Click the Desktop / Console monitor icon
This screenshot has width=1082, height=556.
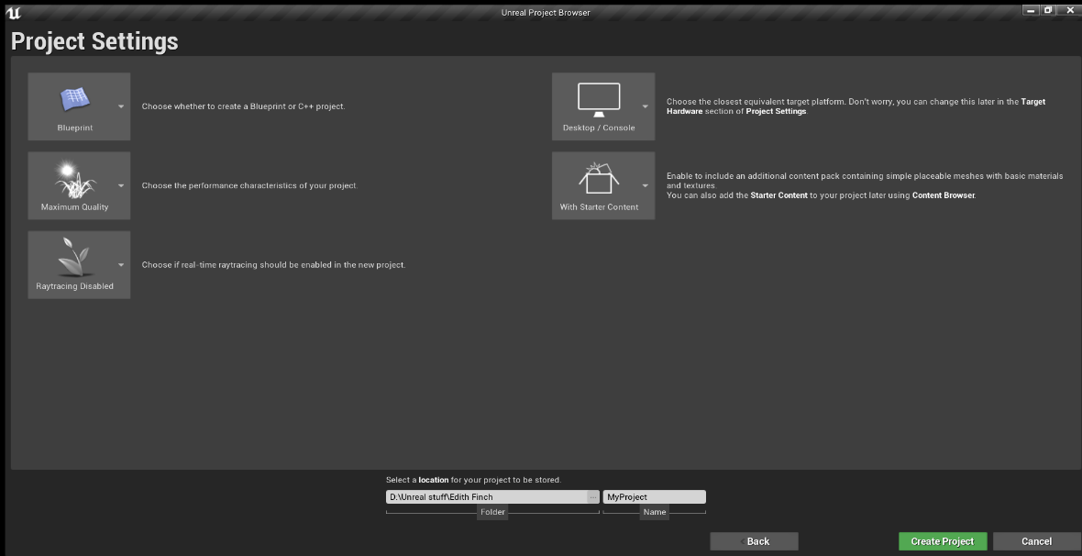pos(599,98)
